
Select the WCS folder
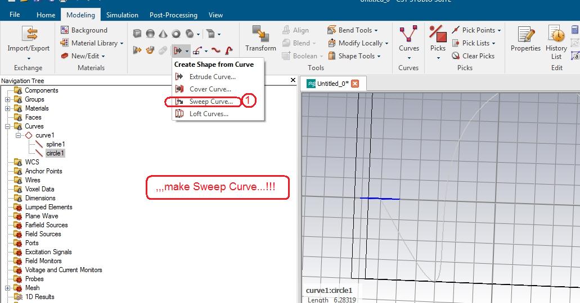32,162
